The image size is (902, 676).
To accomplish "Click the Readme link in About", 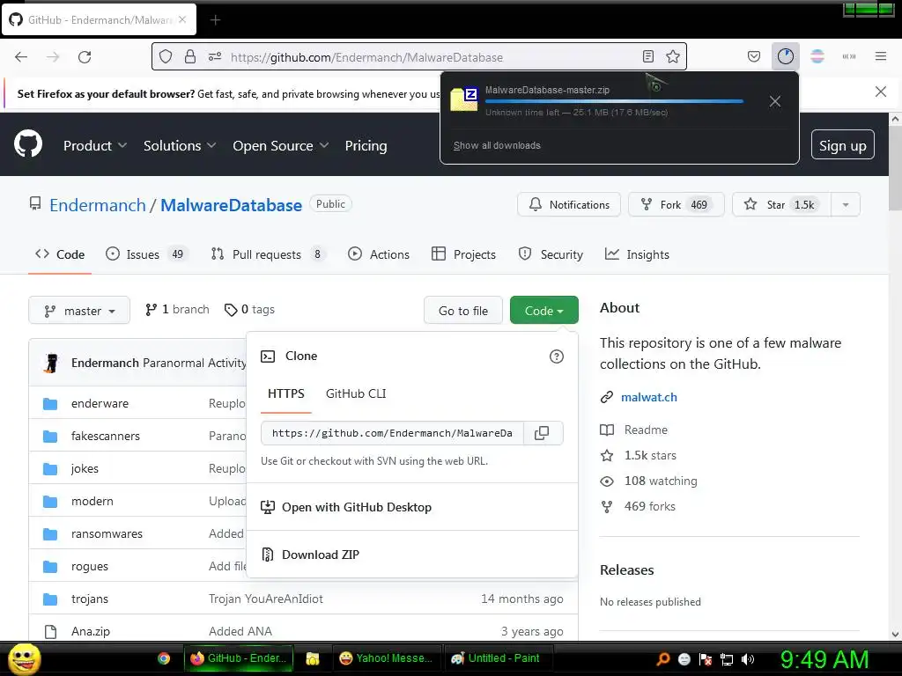I will click(646, 430).
